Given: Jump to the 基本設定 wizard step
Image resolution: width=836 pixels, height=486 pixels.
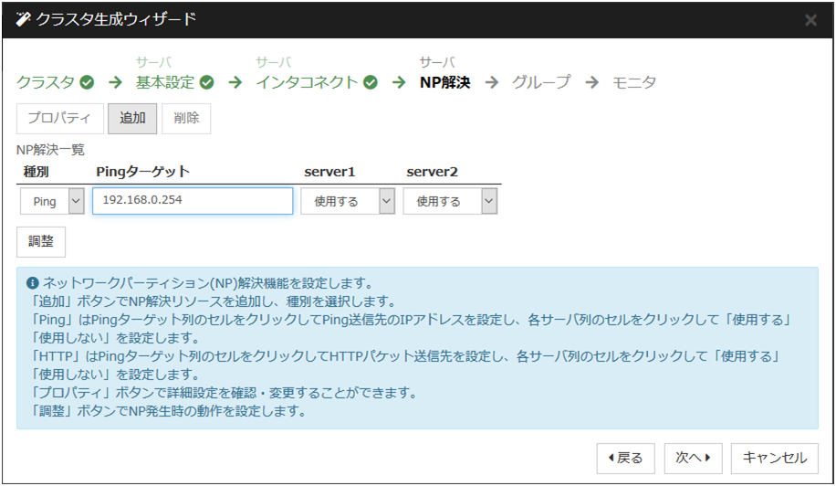Looking at the screenshot, I should coord(165,82).
